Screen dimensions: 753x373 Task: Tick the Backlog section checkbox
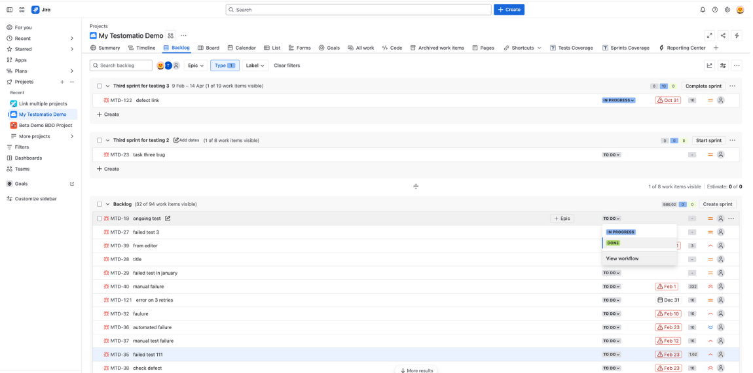pyautogui.click(x=100, y=204)
